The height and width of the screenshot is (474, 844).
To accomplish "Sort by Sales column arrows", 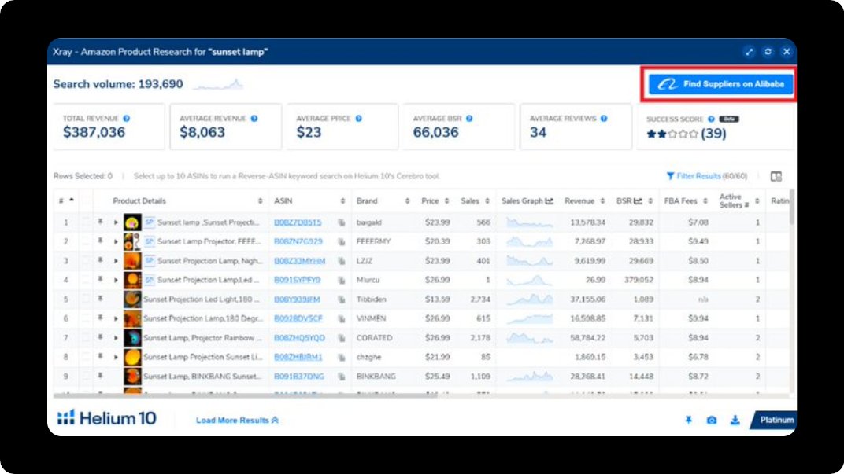I will tap(487, 201).
